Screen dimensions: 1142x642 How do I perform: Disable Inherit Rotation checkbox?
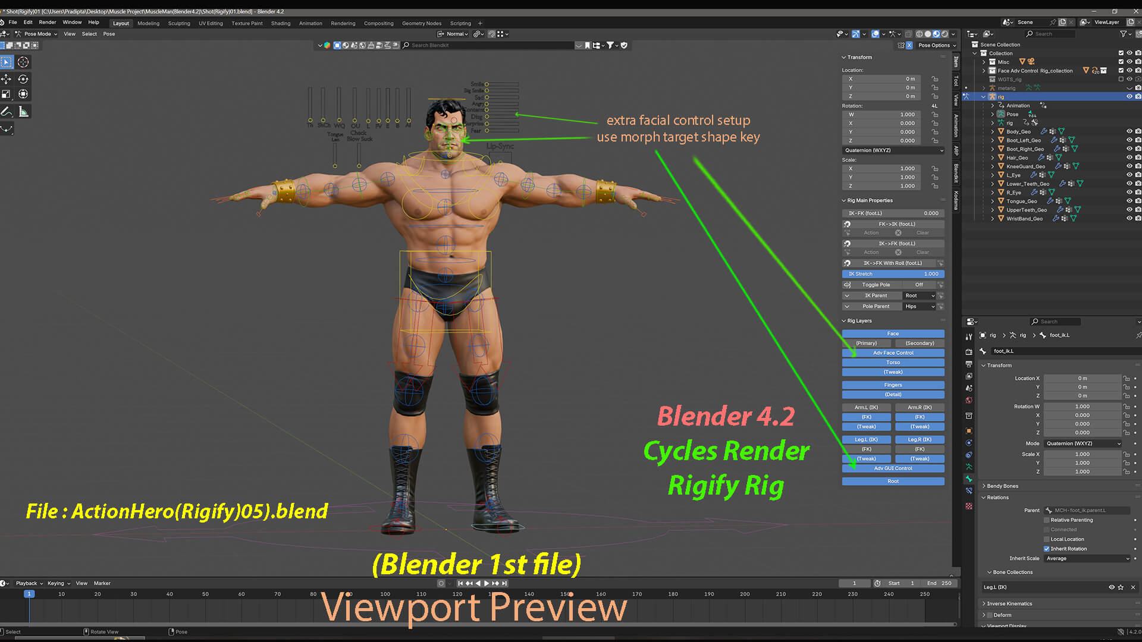[x=1047, y=549]
